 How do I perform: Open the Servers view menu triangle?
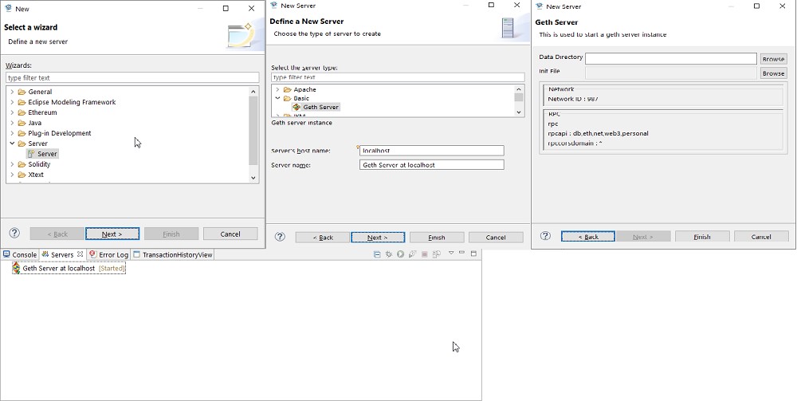point(451,253)
